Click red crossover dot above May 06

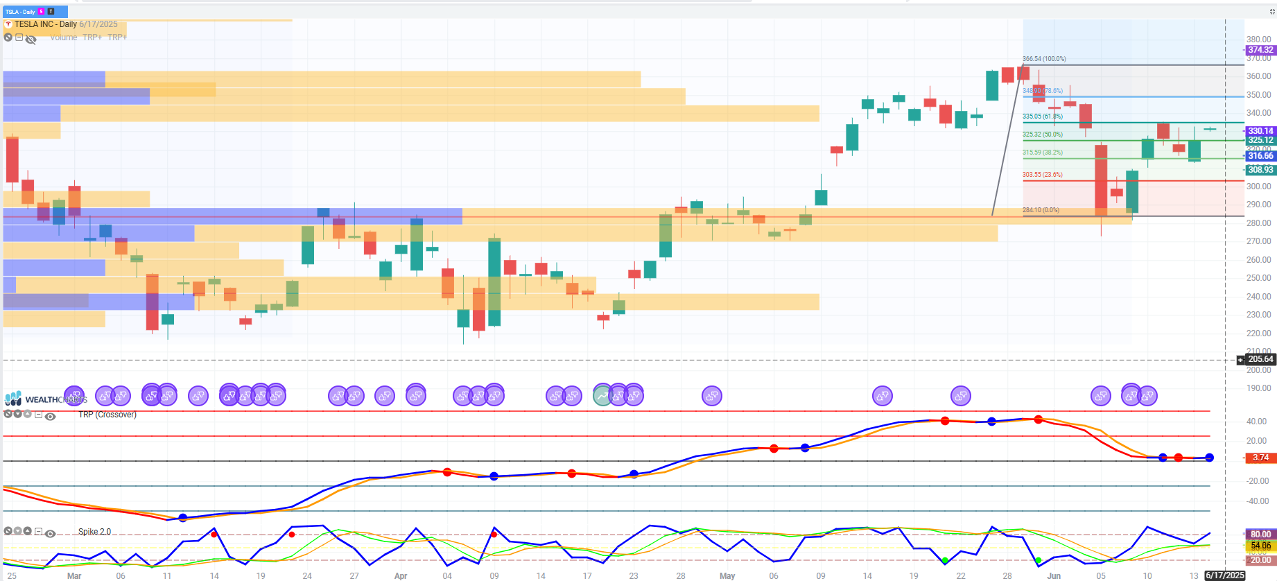pos(774,449)
